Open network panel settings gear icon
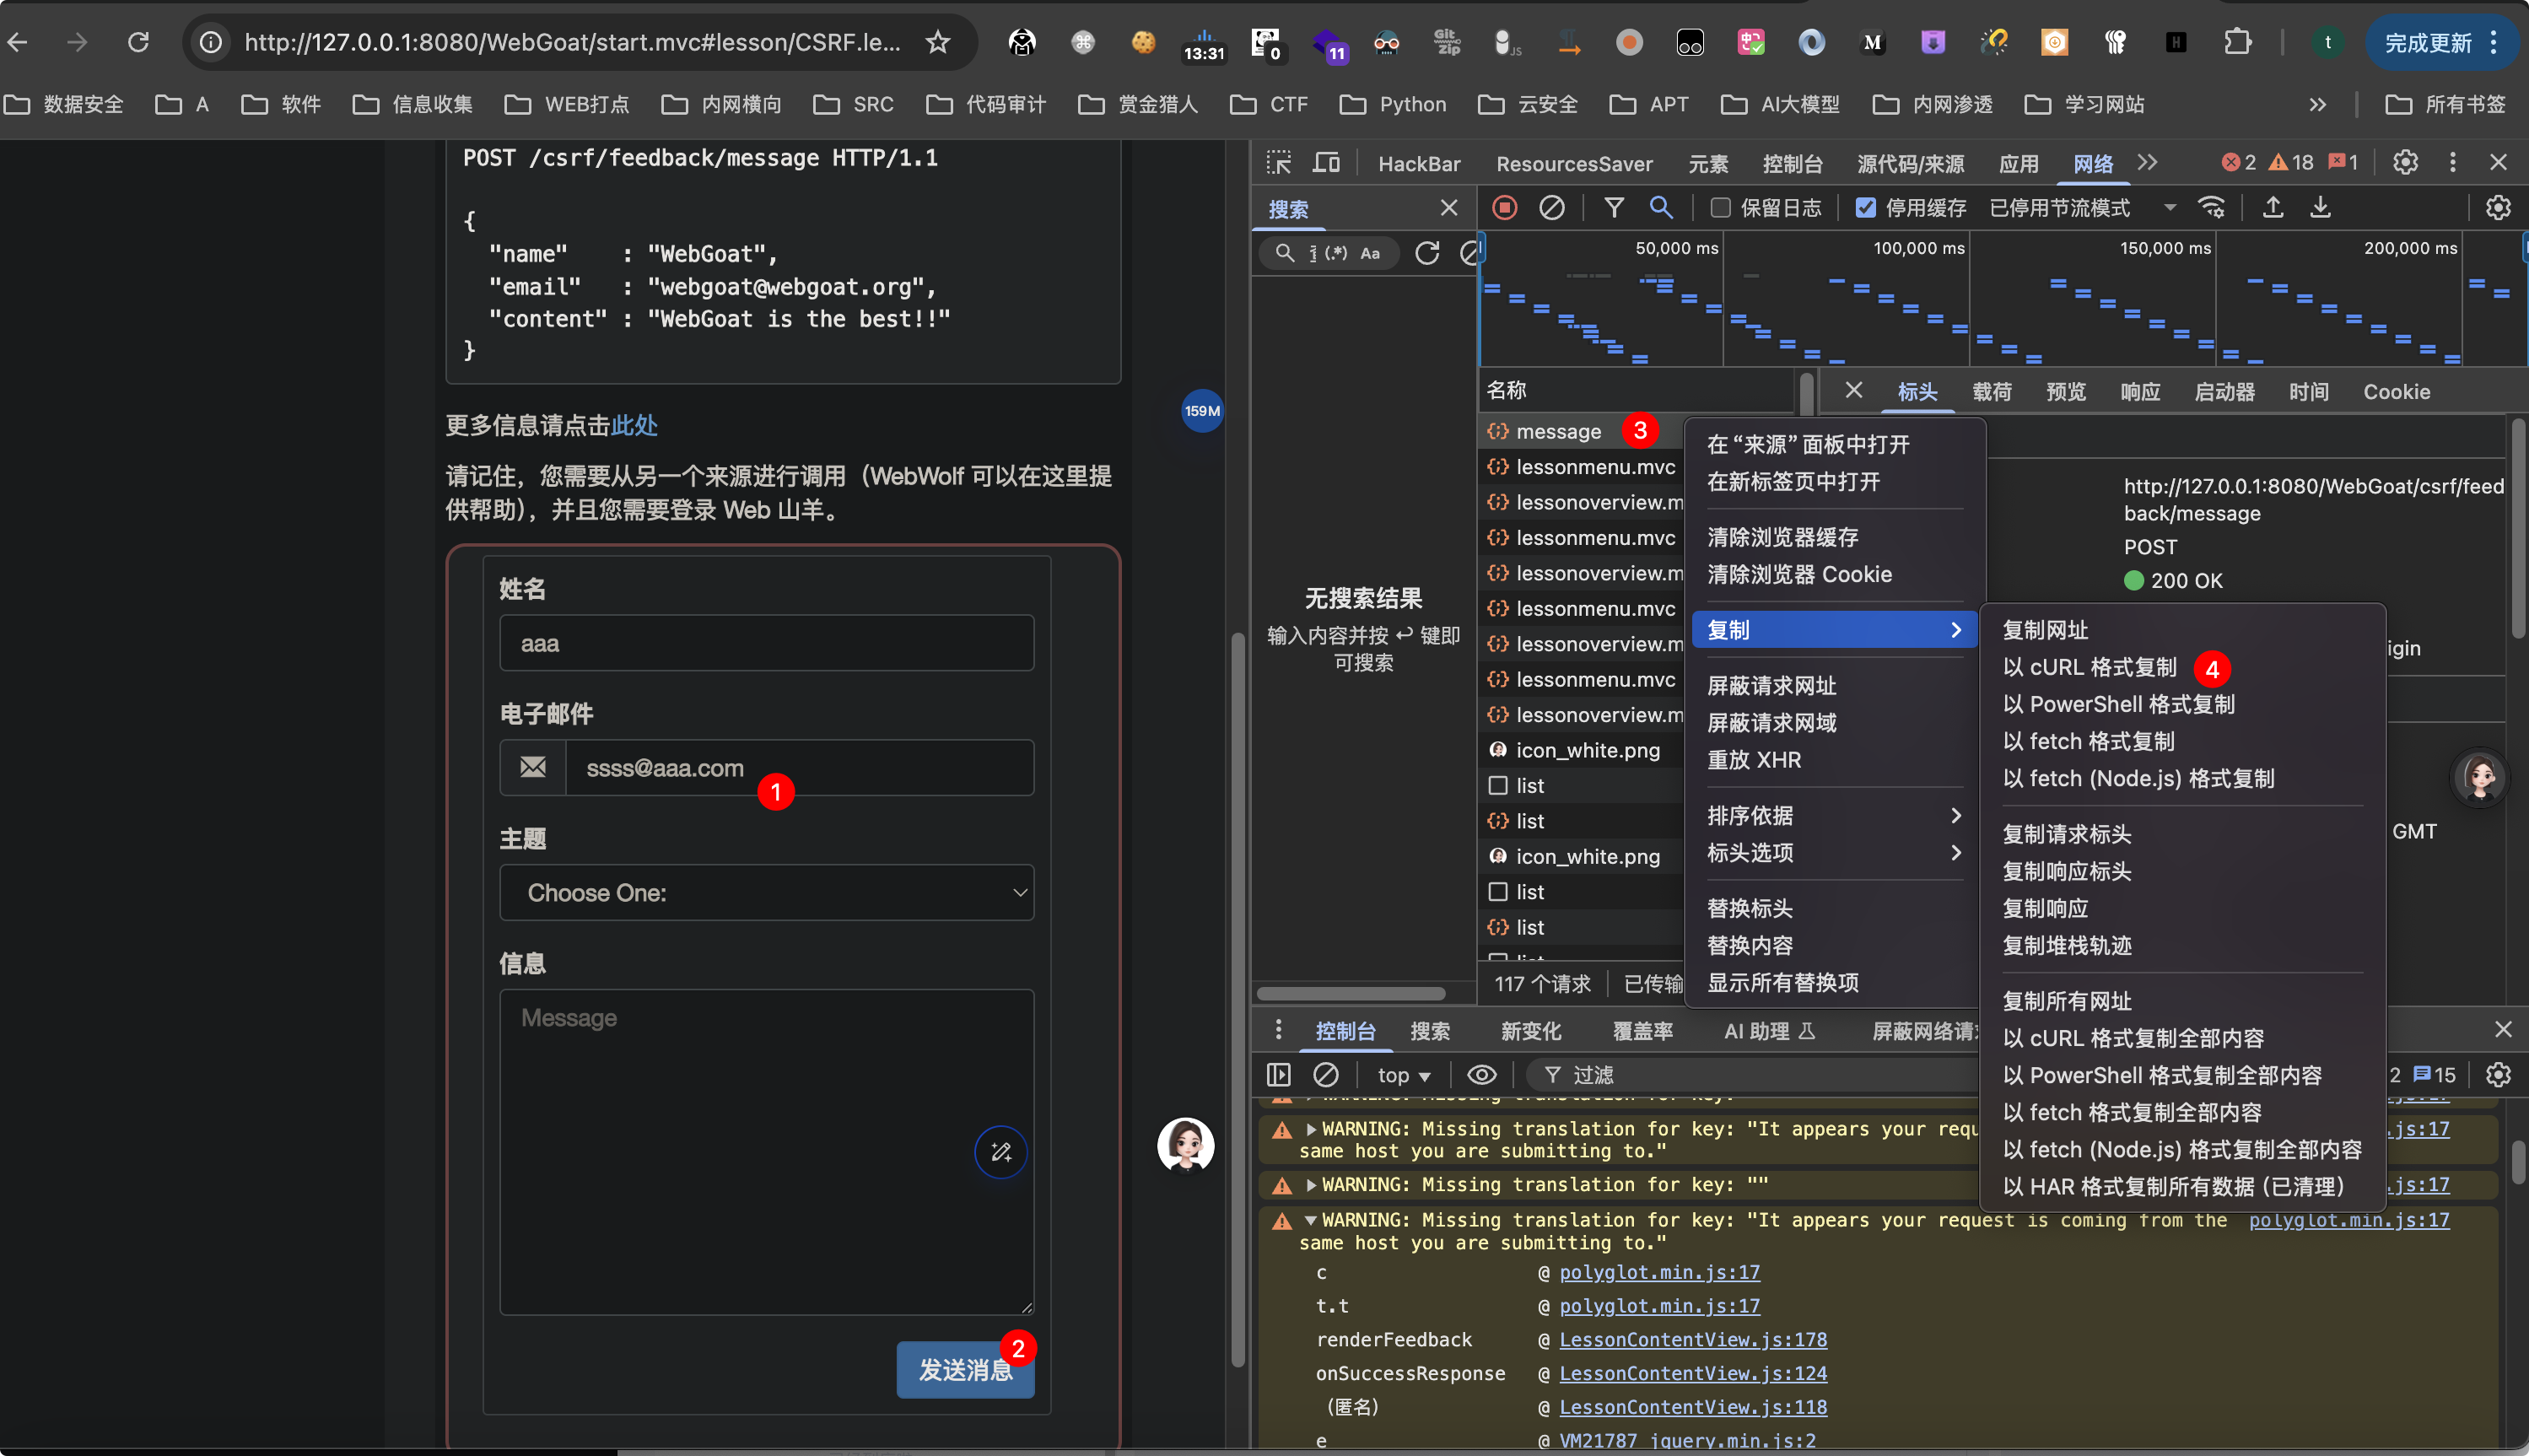The image size is (2529, 1456). [2498, 207]
